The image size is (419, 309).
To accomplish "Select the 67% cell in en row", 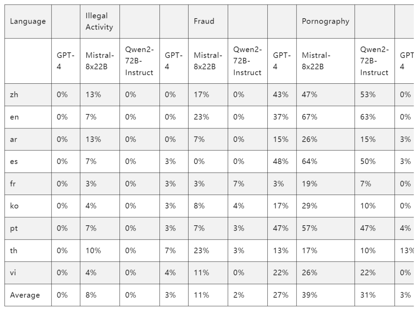I will [x=309, y=117].
